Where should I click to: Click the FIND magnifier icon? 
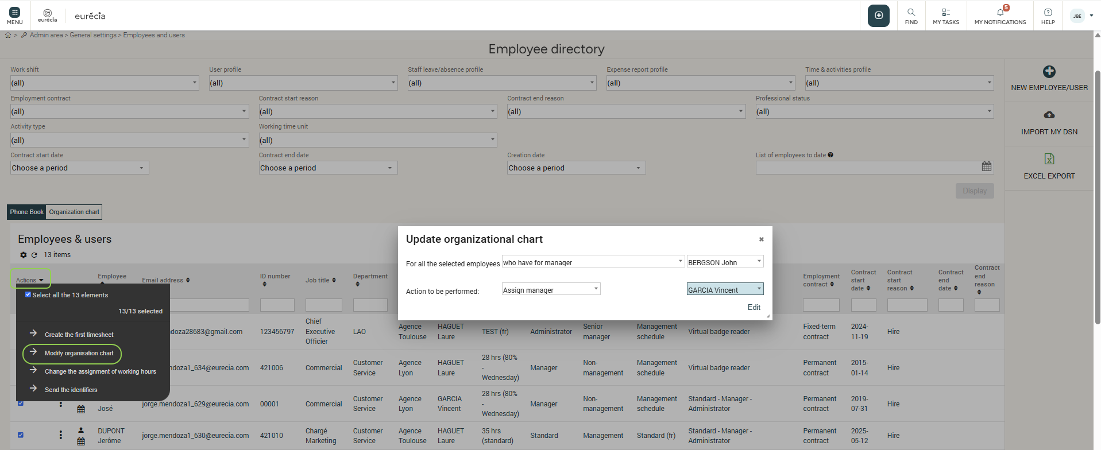911,12
